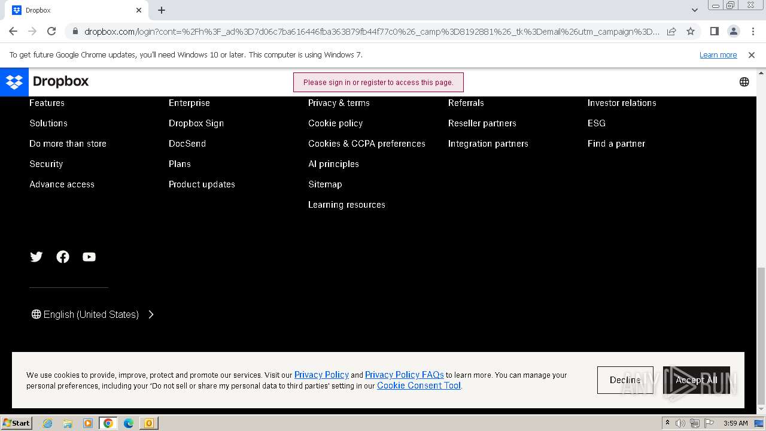Open the Referrals link
766x431 pixels.
466,103
